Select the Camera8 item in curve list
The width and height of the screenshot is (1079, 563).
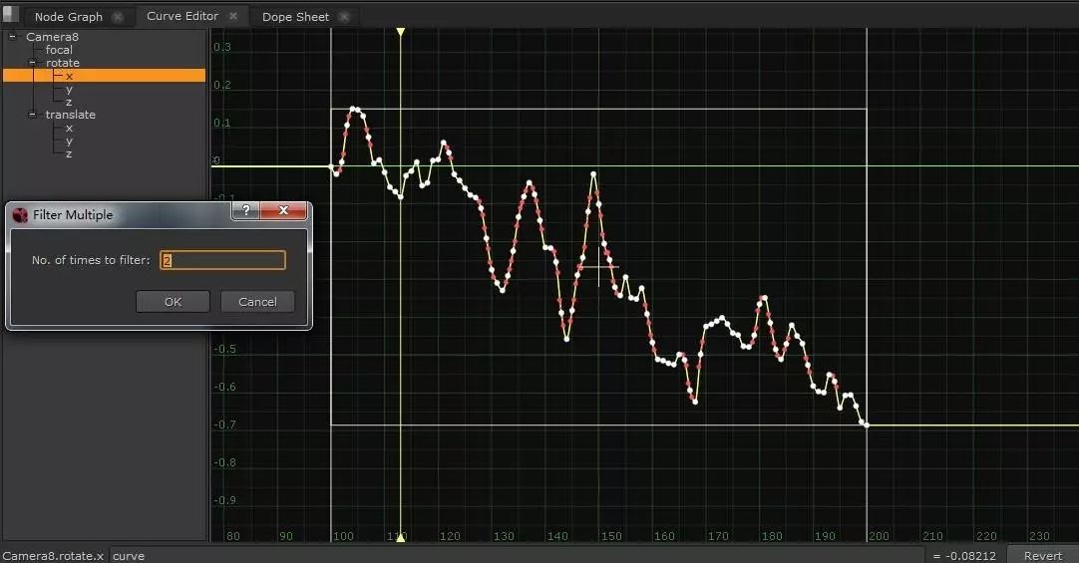tap(52, 37)
